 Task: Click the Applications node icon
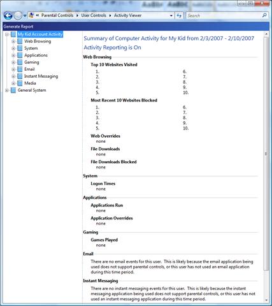20,55
